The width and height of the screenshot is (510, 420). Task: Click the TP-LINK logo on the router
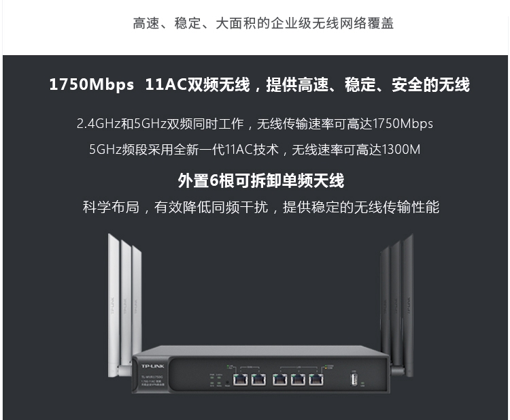pos(152,366)
